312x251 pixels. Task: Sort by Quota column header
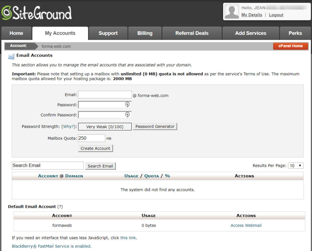[151, 176]
